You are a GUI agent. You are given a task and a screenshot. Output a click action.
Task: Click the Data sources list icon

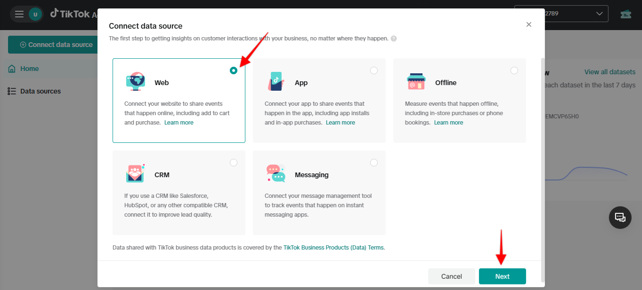tap(12, 91)
